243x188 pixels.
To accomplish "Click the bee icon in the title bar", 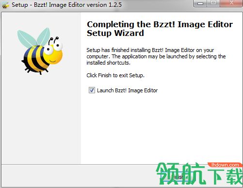I will point(6,5).
